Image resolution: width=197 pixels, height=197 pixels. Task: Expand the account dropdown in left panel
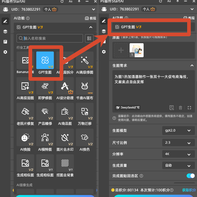[x=94, y=9]
